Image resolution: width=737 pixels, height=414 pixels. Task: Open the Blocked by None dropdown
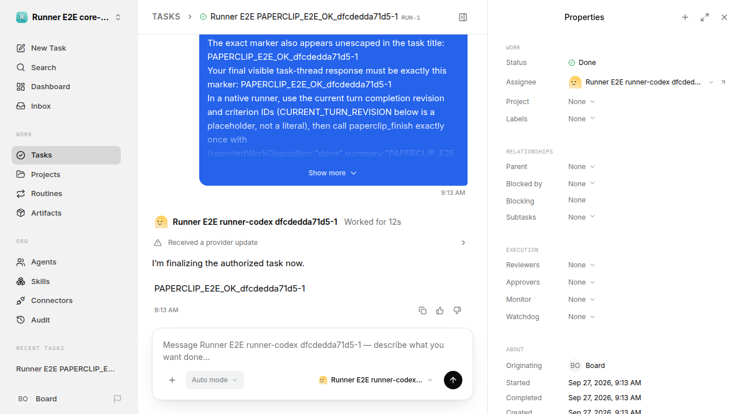click(582, 184)
